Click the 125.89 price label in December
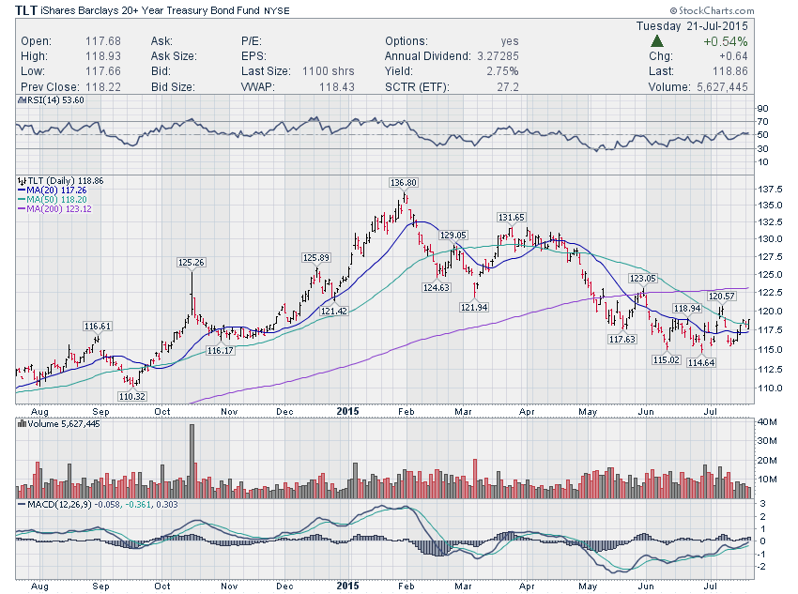 316,258
